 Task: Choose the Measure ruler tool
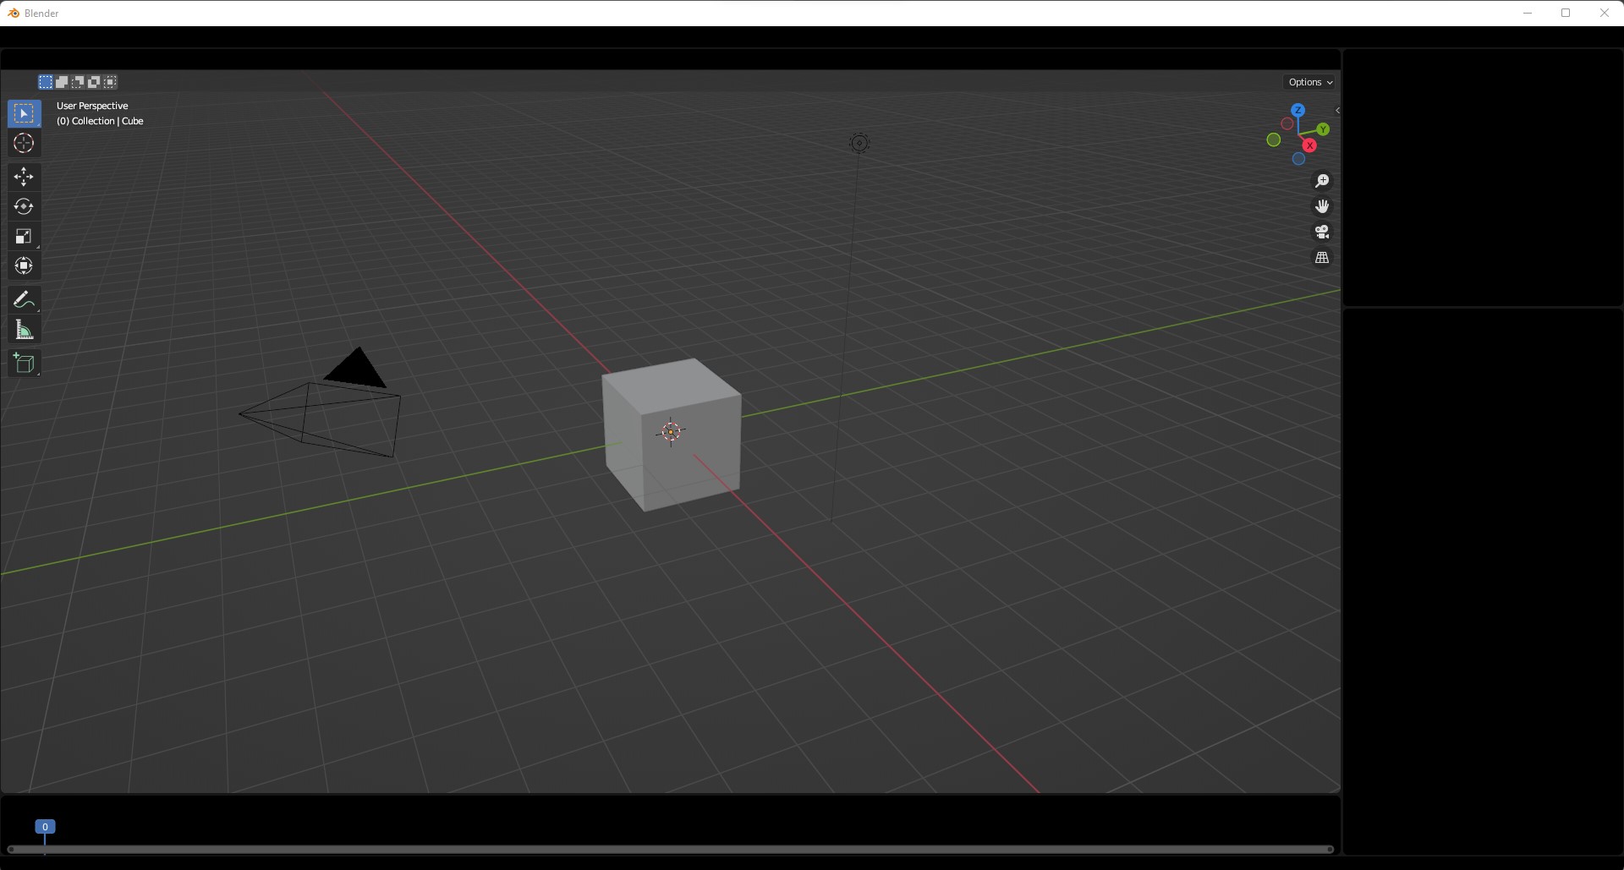pos(24,331)
